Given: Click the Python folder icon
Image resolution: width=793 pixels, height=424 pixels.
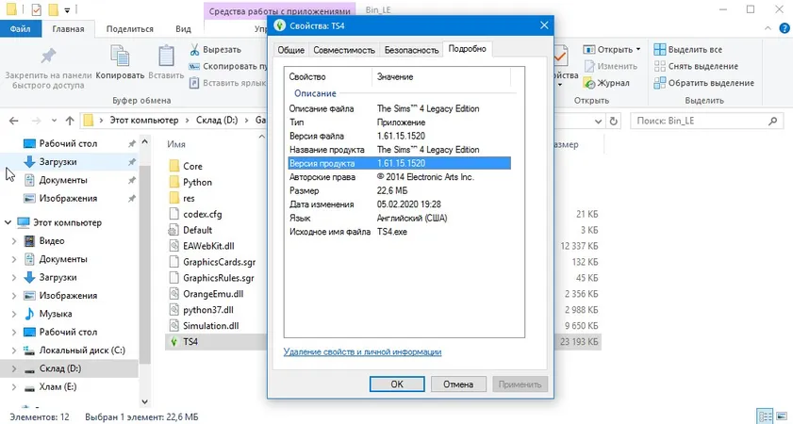Looking at the screenshot, I should click(174, 182).
